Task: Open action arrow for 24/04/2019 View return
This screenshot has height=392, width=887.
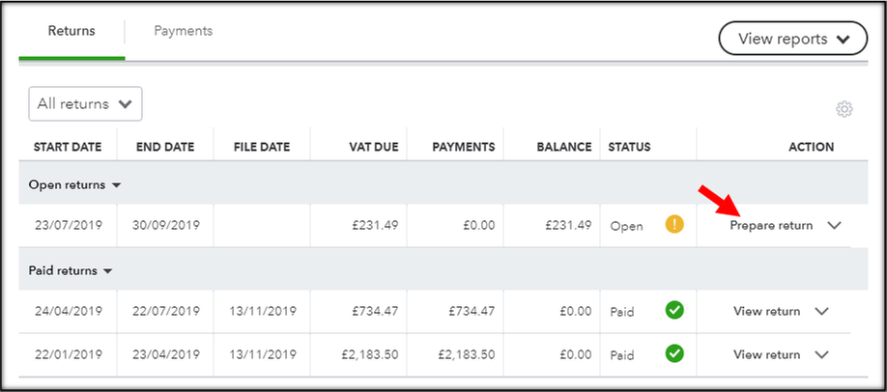Action: tap(821, 311)
